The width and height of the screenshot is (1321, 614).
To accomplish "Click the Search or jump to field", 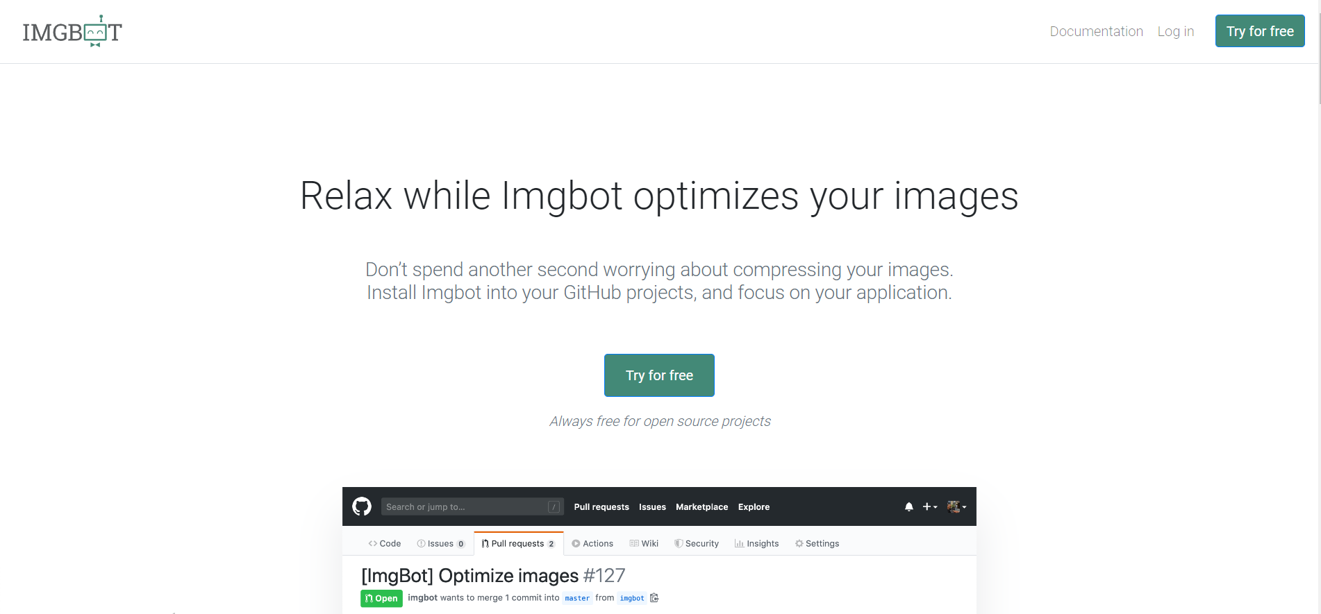I will click(x=465, y=507).
